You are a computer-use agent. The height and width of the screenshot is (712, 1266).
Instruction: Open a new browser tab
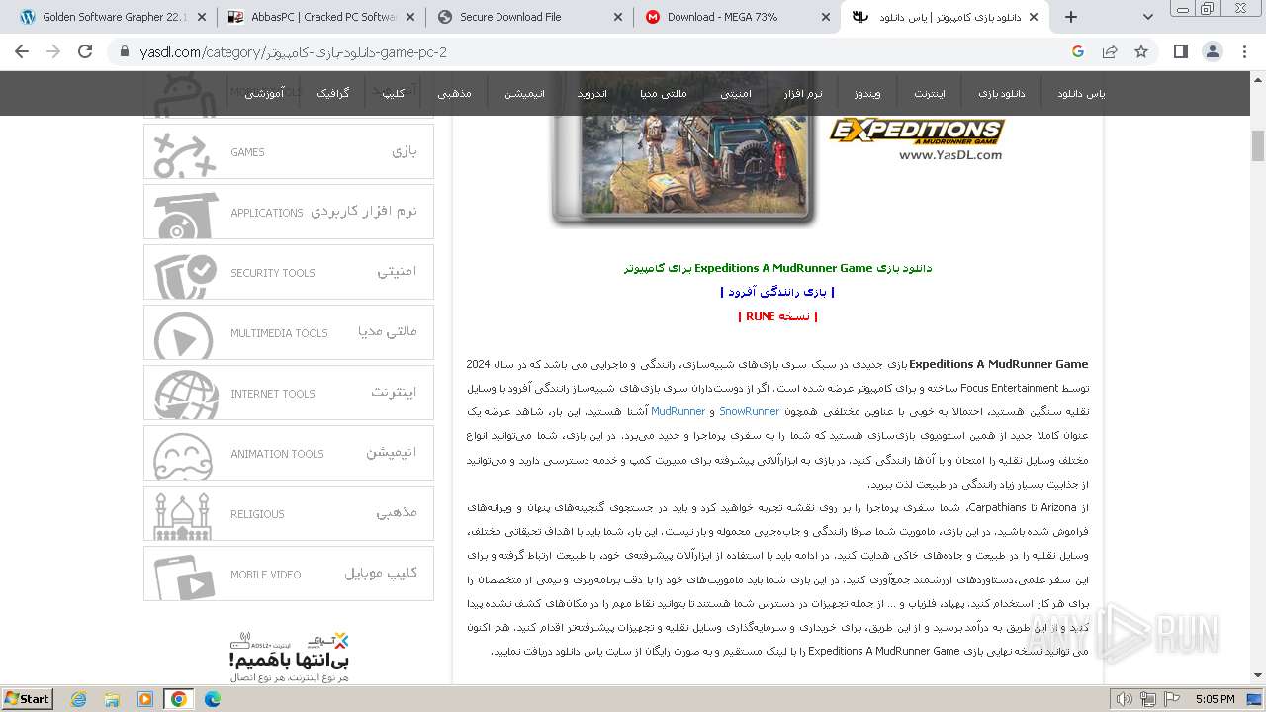click(x=1071, y=17)
